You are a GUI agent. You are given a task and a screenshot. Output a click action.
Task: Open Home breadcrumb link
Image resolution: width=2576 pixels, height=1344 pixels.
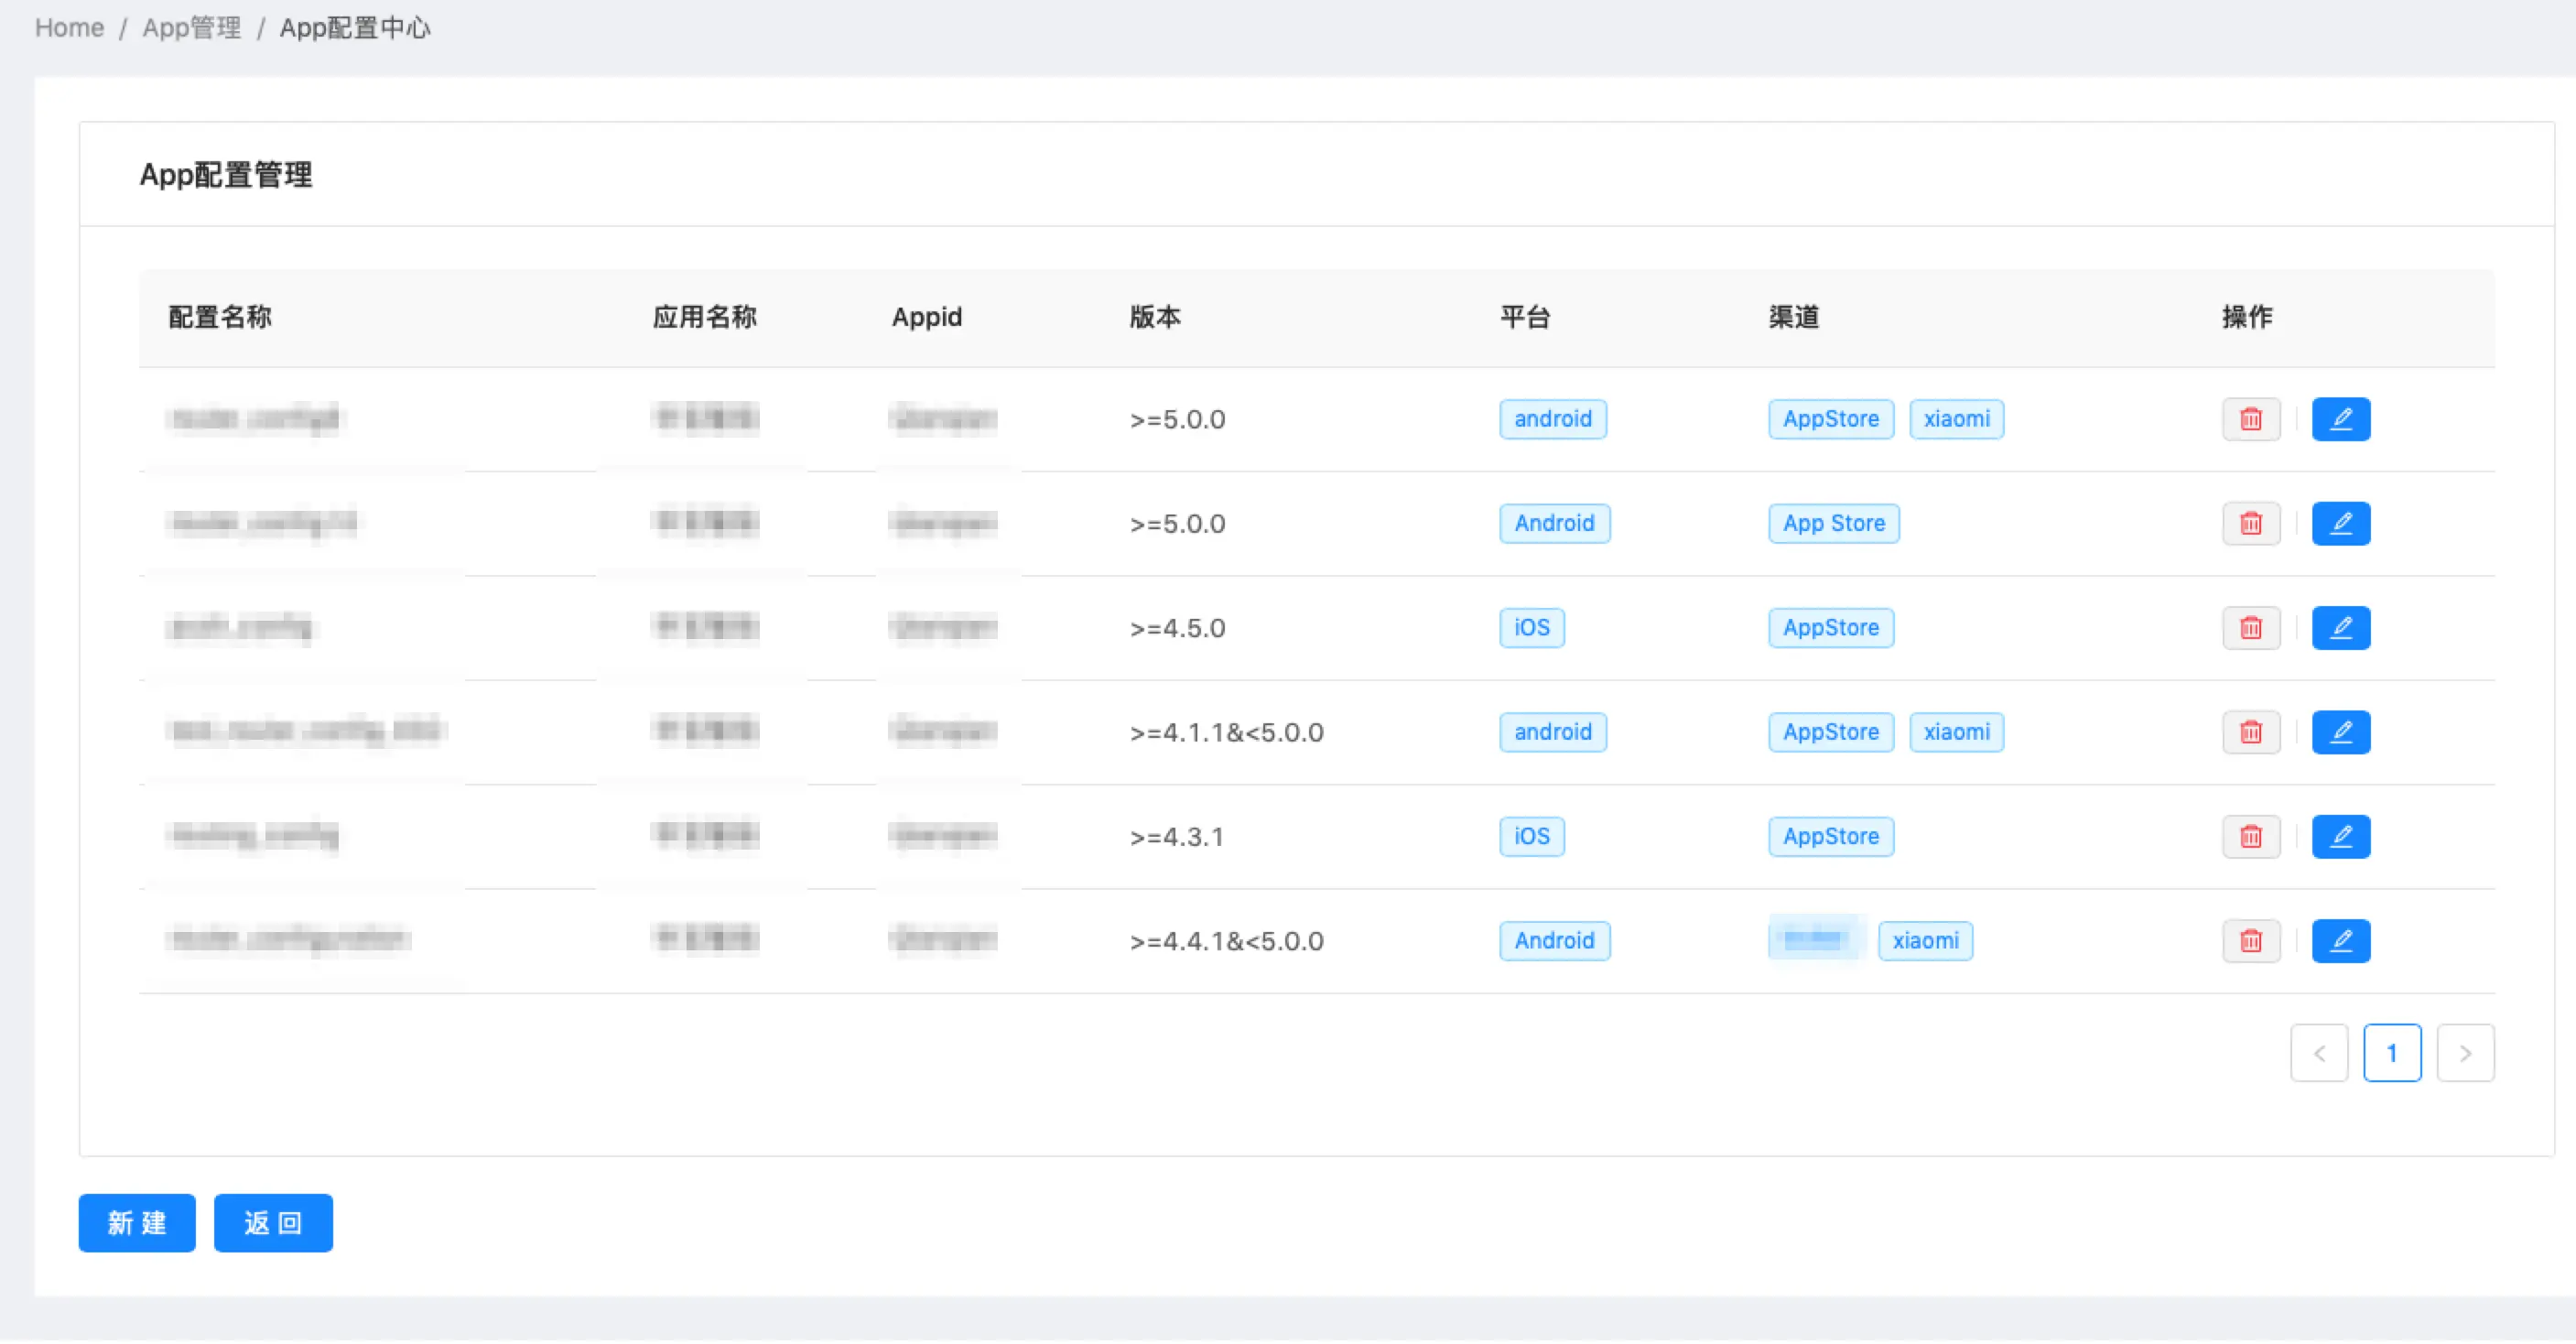(69, 28)
